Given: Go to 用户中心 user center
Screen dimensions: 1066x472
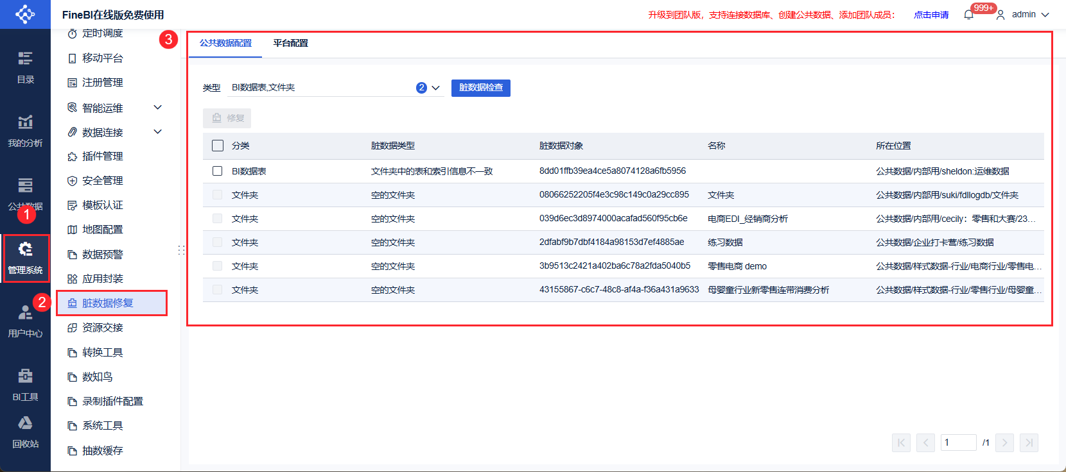Looking at the screenshot, I should [25, 321].
